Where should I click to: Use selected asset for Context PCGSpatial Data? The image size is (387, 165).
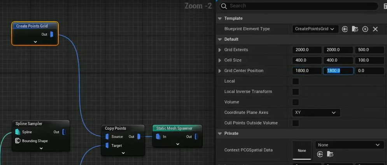[x=320, y=154]
